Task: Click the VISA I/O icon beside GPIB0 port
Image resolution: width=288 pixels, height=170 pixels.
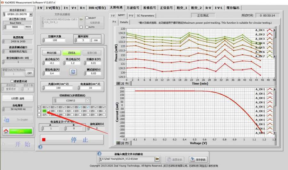Action: pos(4,14)
